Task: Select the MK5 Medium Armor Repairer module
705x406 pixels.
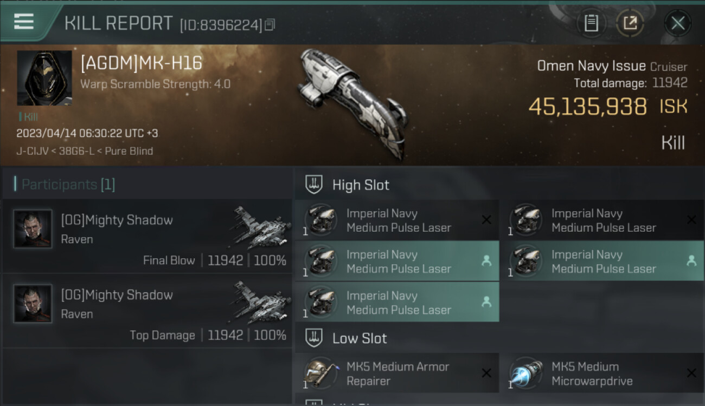Action: [x=397, y=373]
